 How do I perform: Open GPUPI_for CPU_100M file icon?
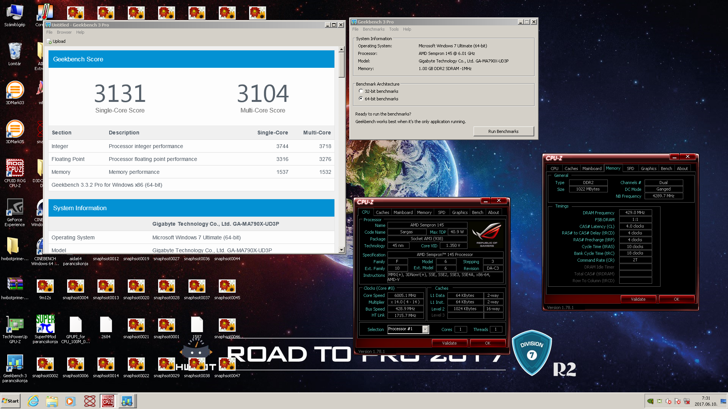(x=75, y=329)
